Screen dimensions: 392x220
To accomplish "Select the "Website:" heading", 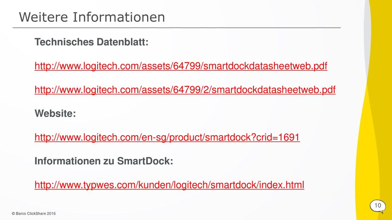I will (55, 113).
